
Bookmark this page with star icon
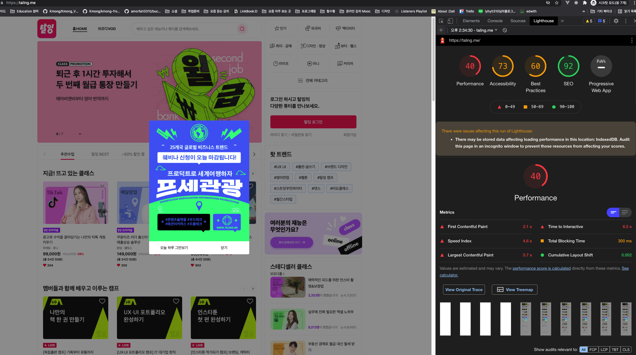[x=557, y=3]
